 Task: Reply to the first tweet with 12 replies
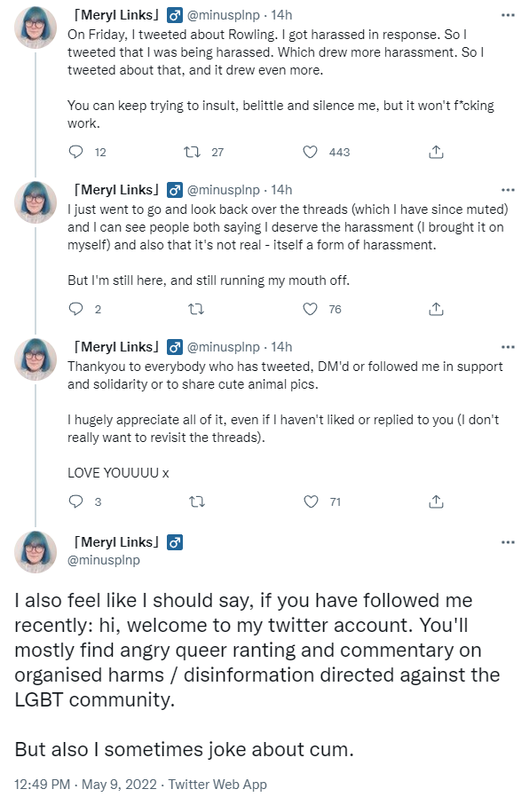pyautogui.click(x=76, y=152)
